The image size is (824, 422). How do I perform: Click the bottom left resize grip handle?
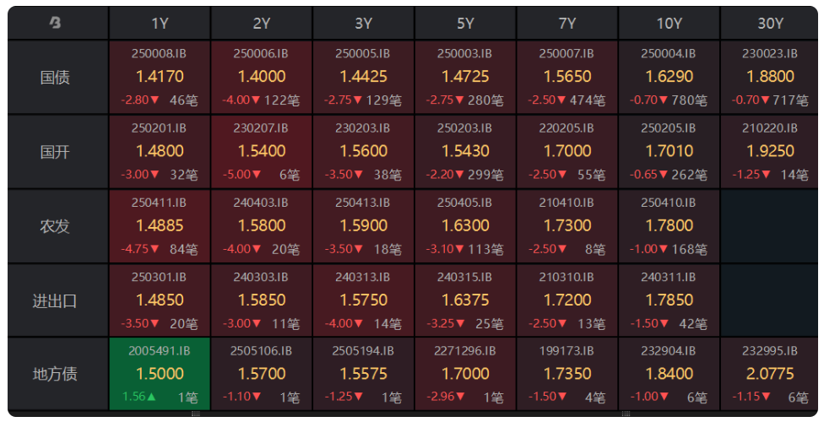click(196, 414)
